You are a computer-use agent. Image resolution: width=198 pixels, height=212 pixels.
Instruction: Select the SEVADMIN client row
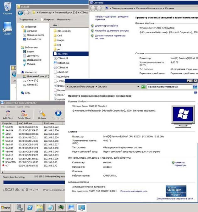(x=32, y=162)
